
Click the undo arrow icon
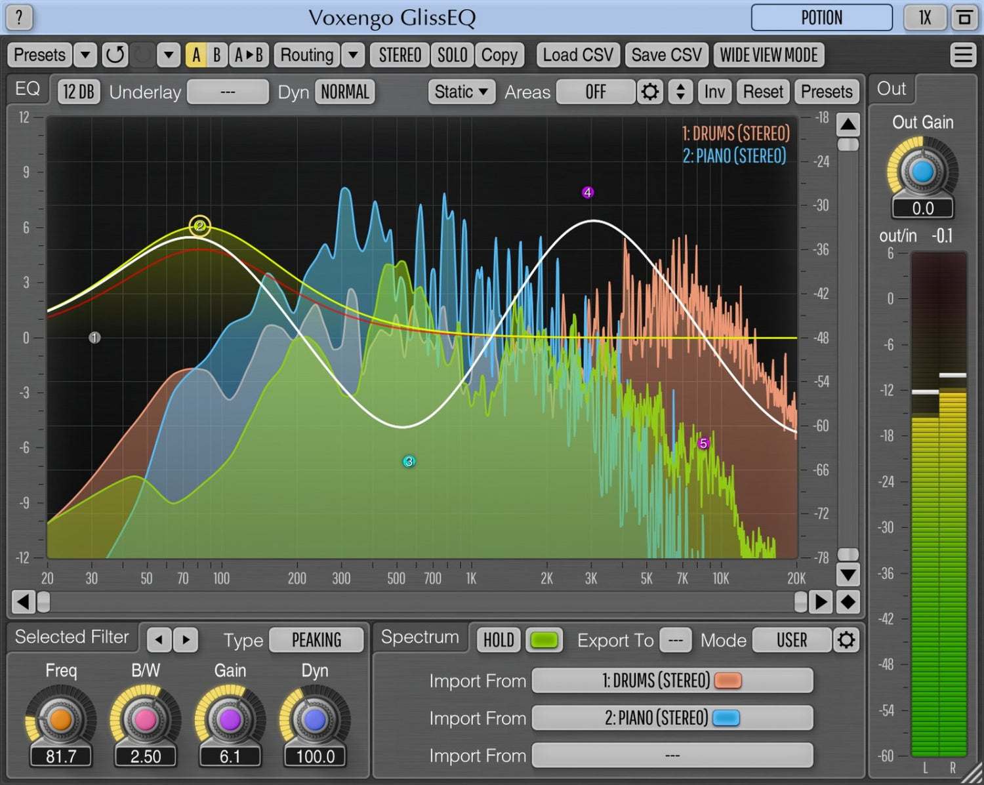click(x=115, y=55)
